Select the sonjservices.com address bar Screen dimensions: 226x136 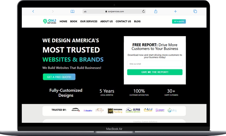click(114, 11)
